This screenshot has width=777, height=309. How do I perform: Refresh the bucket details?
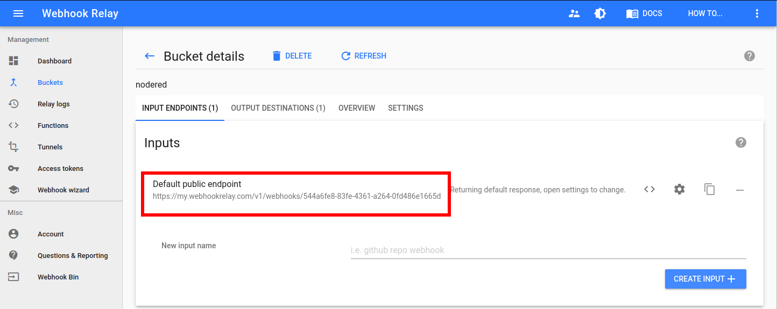pyautogui.click(x=364, y=56)
